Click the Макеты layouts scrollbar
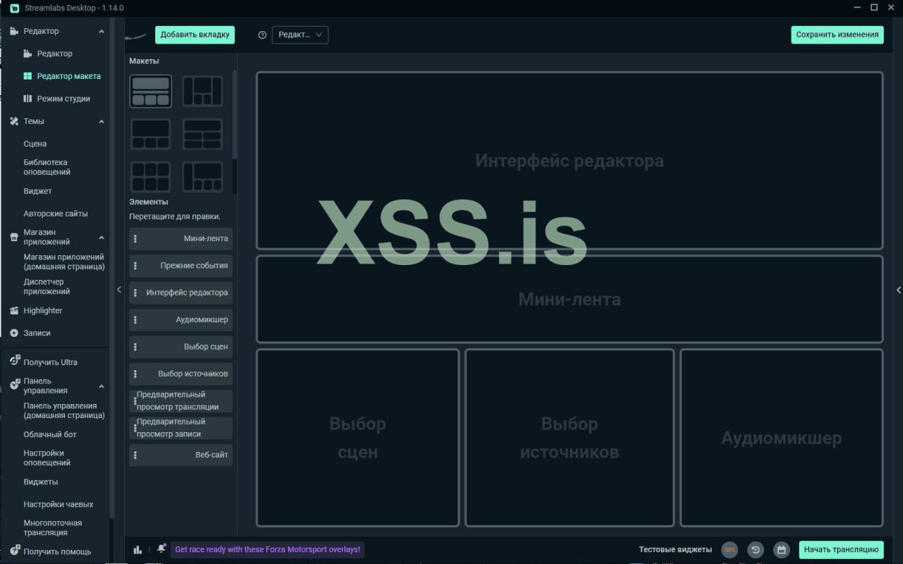Viewport: 903px width, 564px height. point(235,114)
